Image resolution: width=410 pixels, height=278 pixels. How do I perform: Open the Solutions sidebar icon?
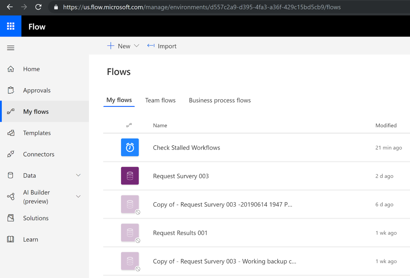point(11,218)
